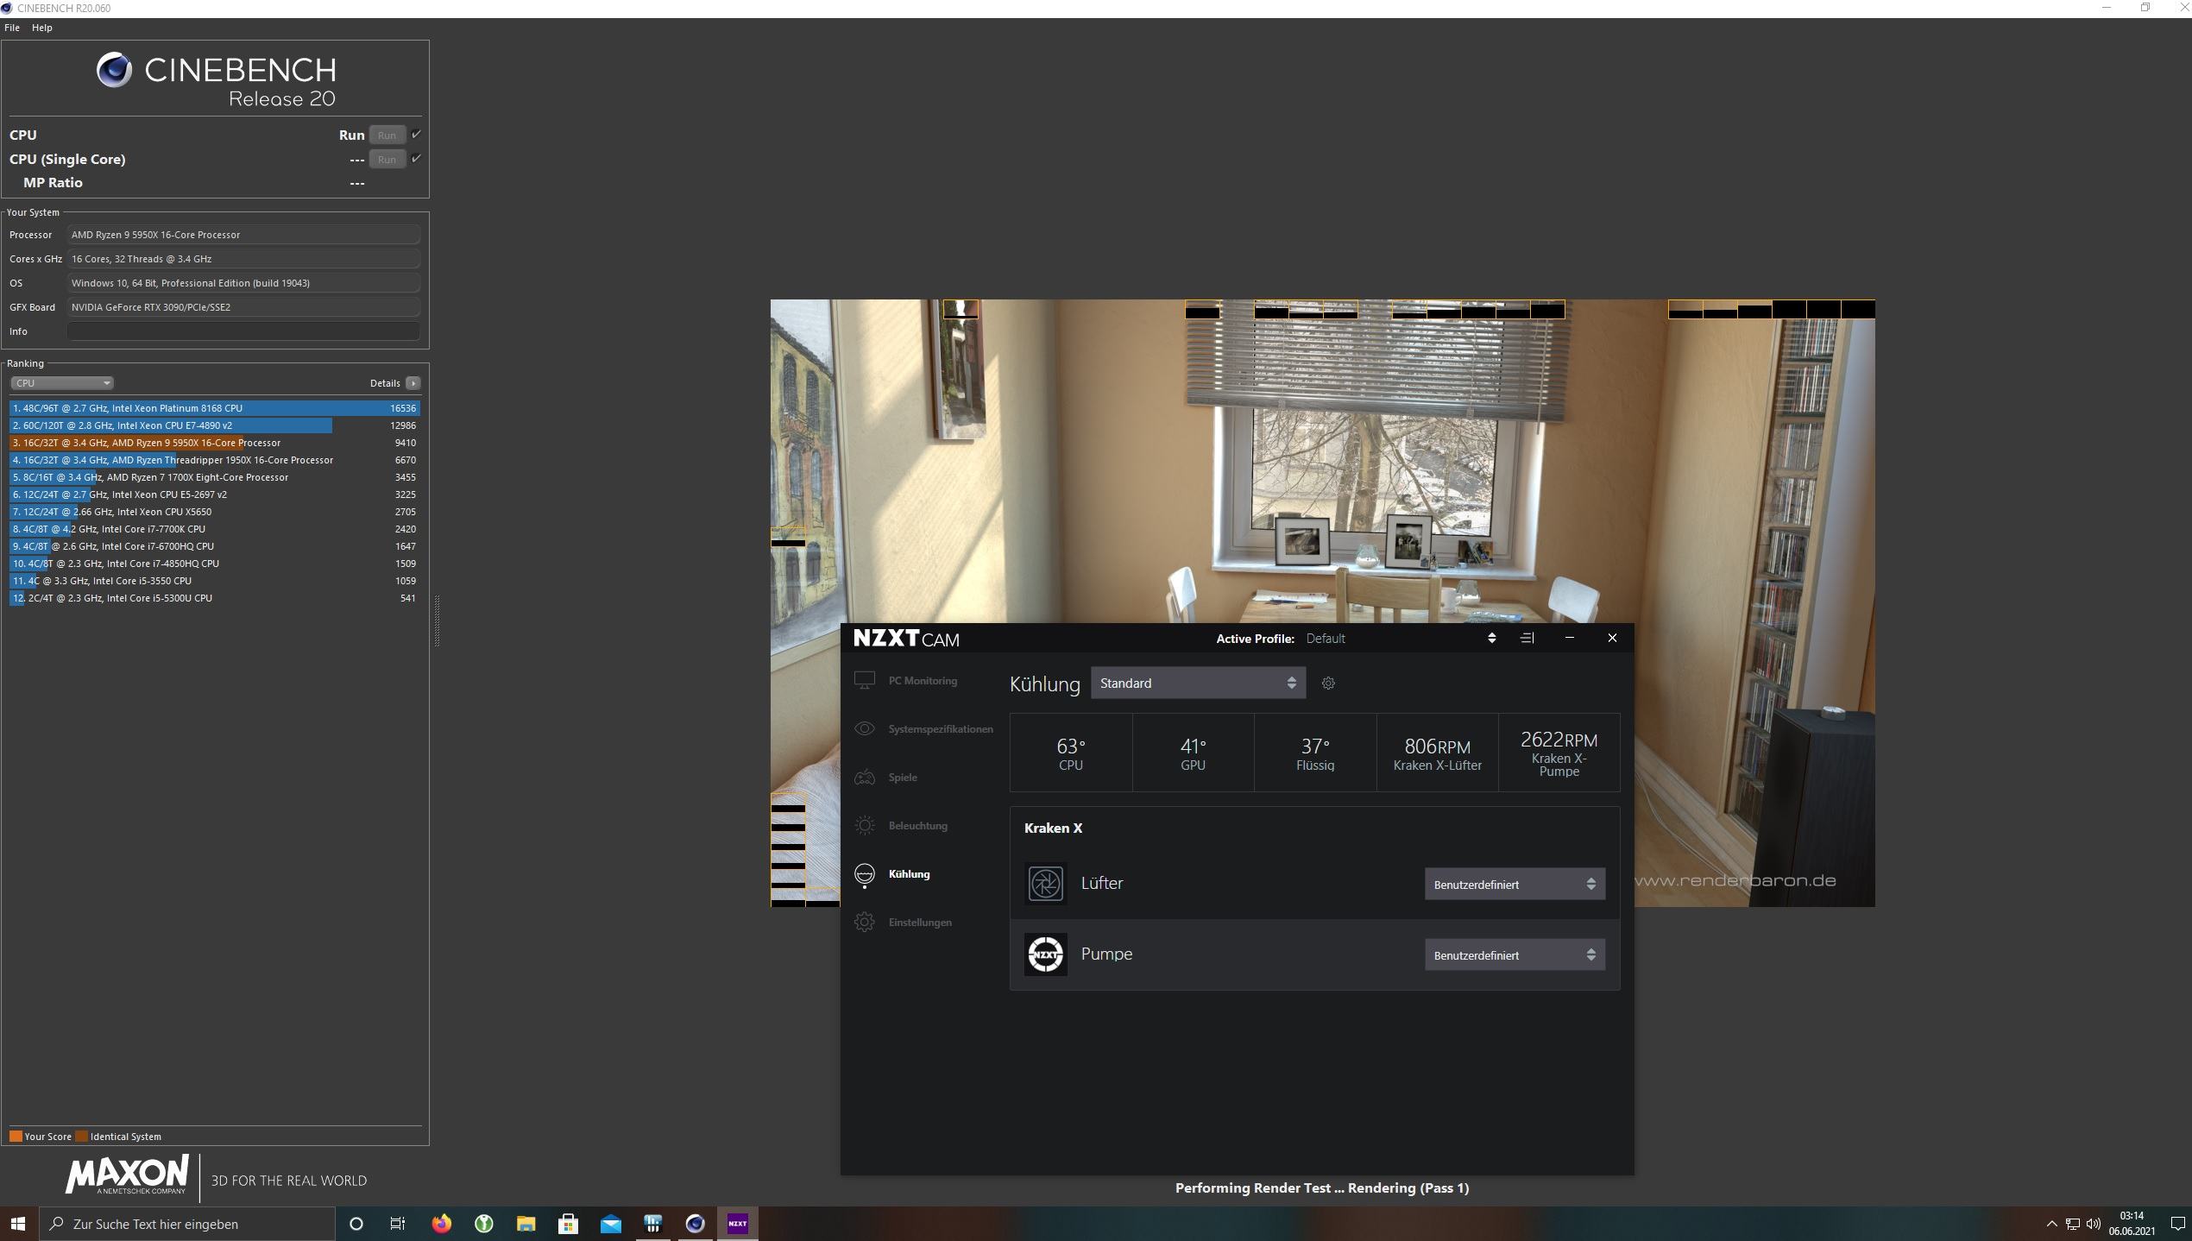Click the Spiele gamepad icon
This screenshot has width=2192, height=1241.
tap(864, 777)
